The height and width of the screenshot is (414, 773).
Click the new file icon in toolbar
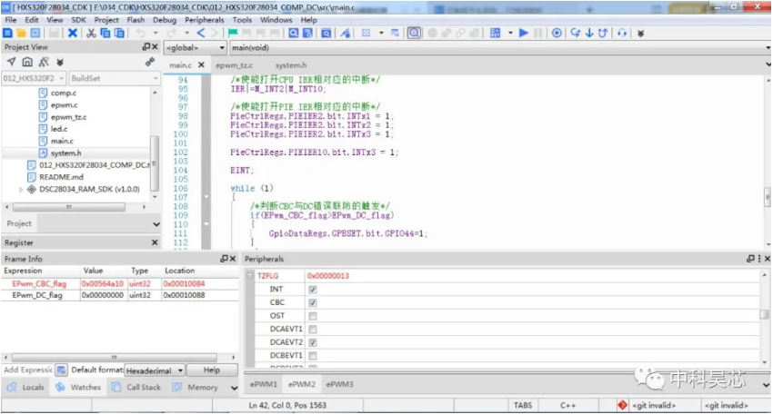tap(7, 33)
